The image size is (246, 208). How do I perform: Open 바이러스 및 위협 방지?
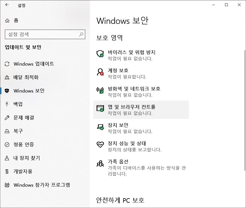tap(141, 55)
